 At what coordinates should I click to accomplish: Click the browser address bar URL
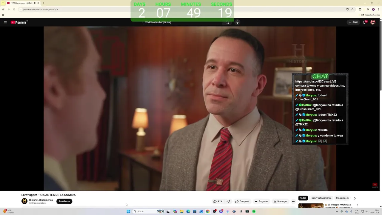pos(41,9)
